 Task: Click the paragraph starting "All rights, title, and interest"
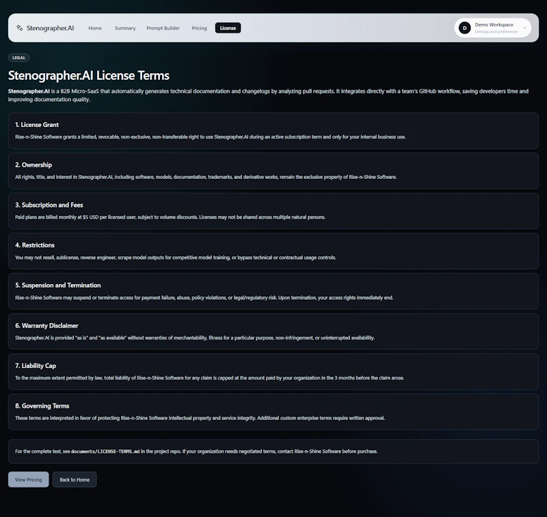tap(206, 177)
